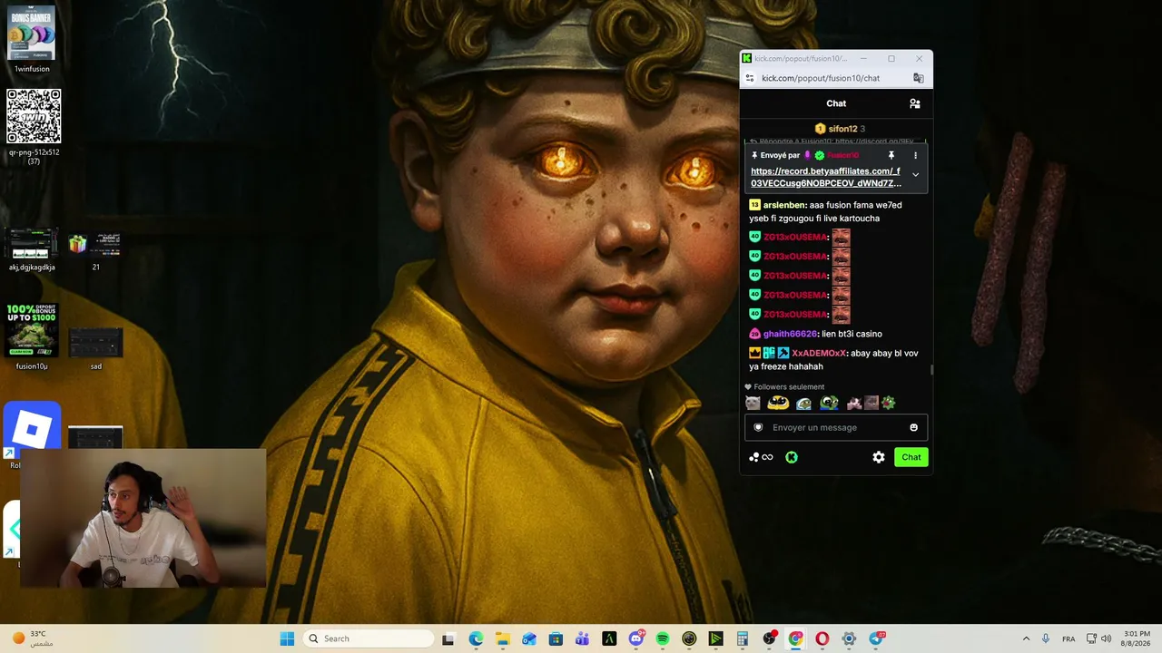Image resolution: width=1162 pixels, height=653 pixels.
Task: Open qr-png-512x512 desktop image
Action: [34, 127]
